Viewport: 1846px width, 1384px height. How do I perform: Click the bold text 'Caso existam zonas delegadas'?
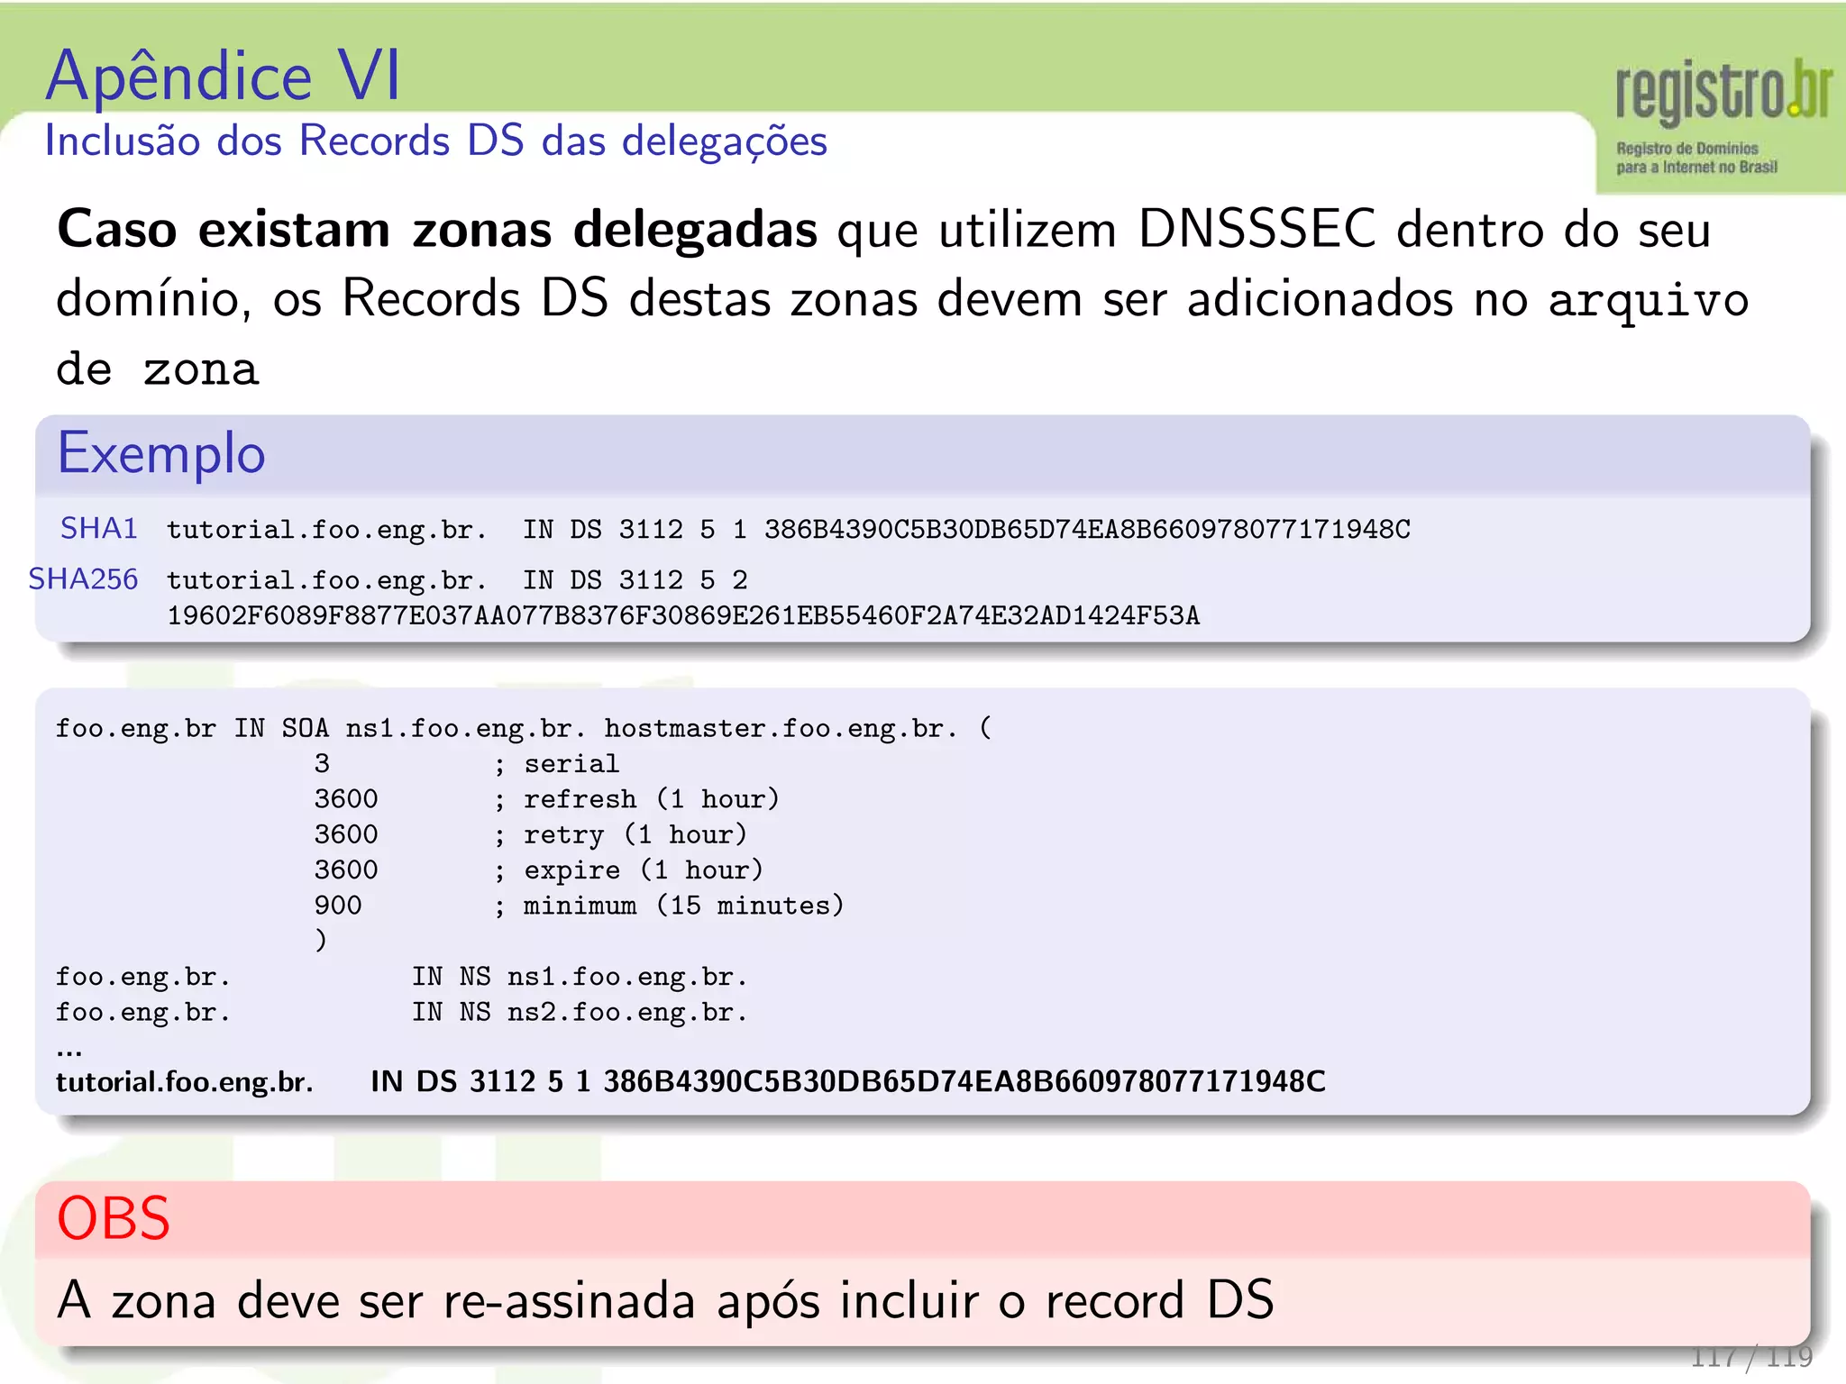coord(437,229)
